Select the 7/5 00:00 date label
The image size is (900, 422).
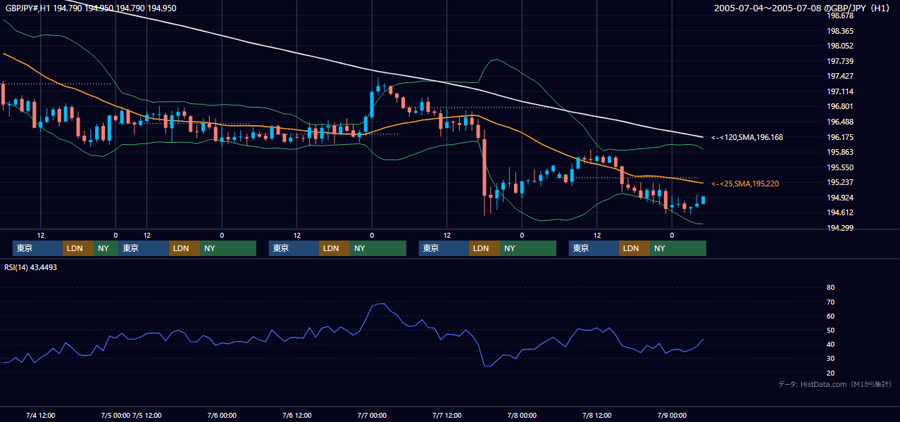click(x=115, y=415)
